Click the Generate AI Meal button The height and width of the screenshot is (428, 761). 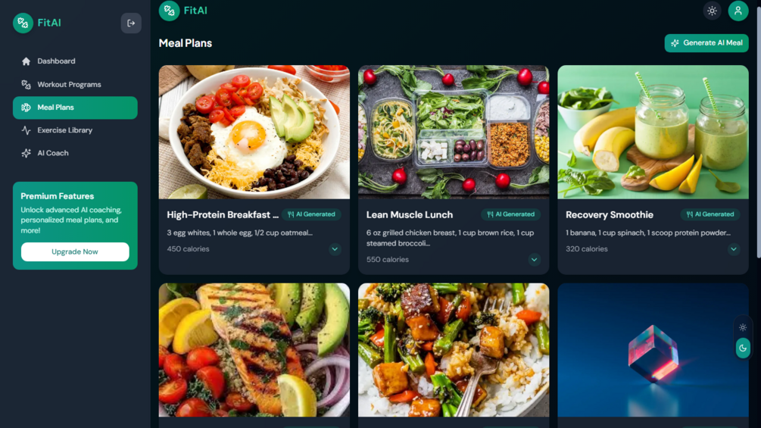click(x=706, y=43)
